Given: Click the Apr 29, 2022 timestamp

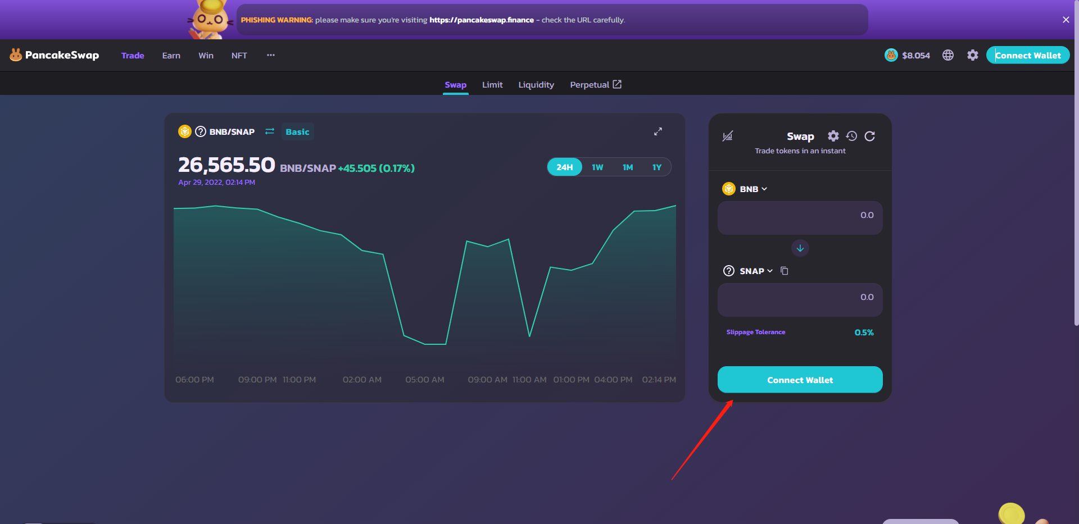Looking at the screenshot, I should click(x=216, y=182).
